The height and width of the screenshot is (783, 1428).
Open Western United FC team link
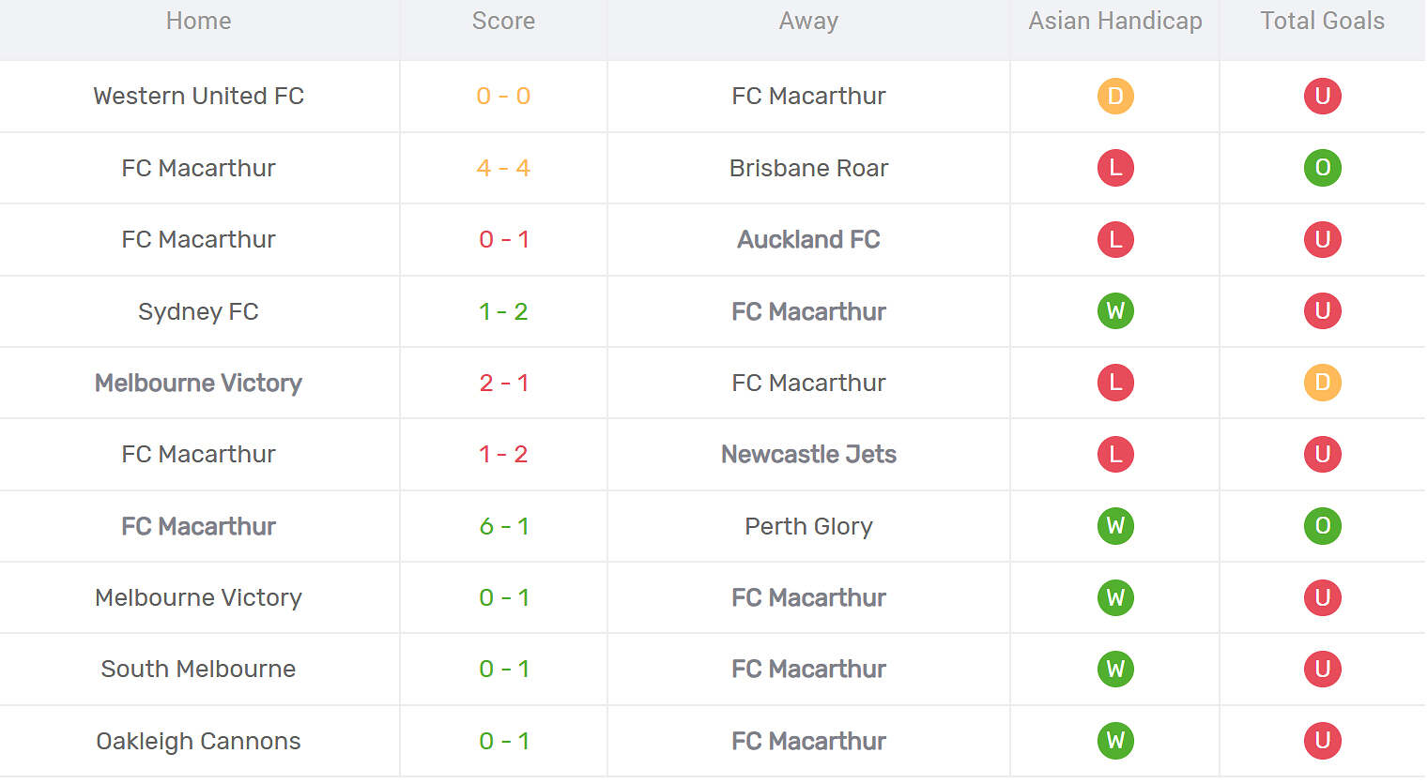pos(198,96)
